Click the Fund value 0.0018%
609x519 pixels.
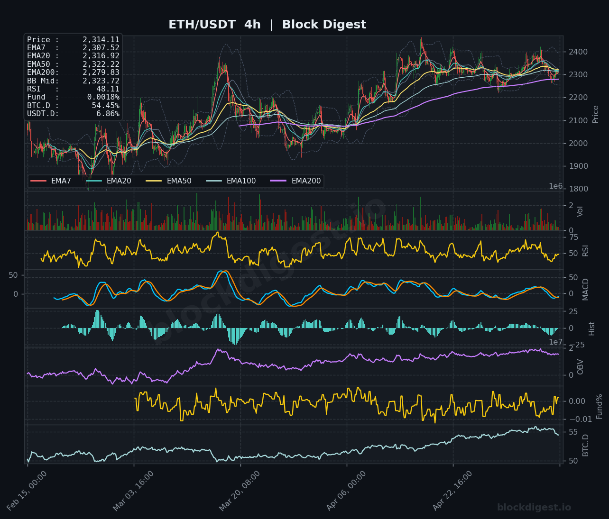point(103,97)
